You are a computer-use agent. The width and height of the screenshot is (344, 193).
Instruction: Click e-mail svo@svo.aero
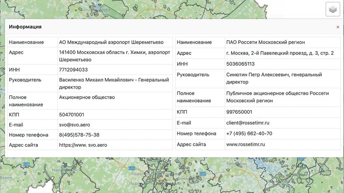pyautogui.click(x=74, y=125)
